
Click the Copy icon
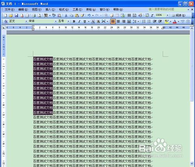71,16
